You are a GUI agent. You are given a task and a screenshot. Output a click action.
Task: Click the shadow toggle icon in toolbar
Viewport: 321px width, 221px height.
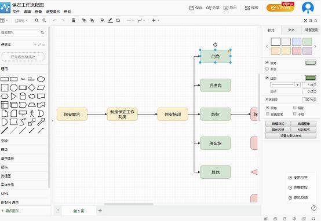118,20
